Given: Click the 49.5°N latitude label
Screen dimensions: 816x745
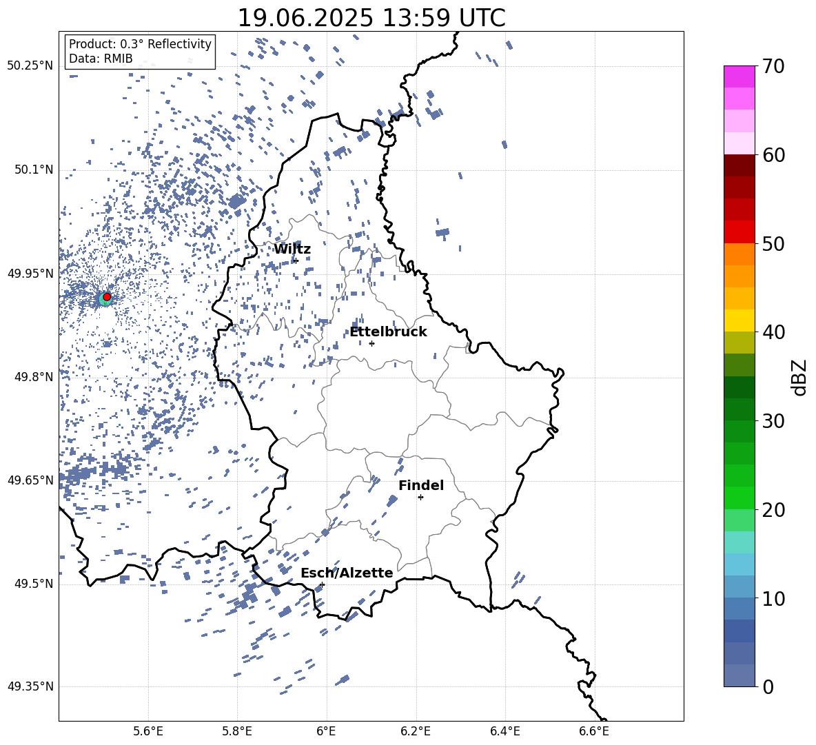Looking at the screenshot, I should coord(34,584).
